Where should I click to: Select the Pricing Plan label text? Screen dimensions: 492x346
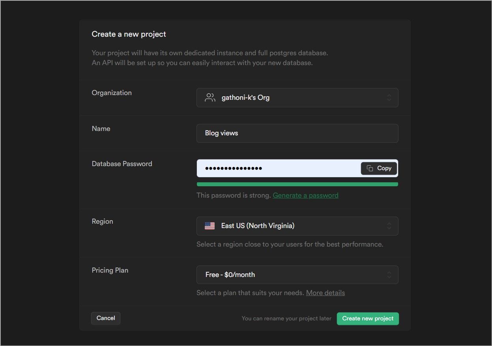click(110, 270)
